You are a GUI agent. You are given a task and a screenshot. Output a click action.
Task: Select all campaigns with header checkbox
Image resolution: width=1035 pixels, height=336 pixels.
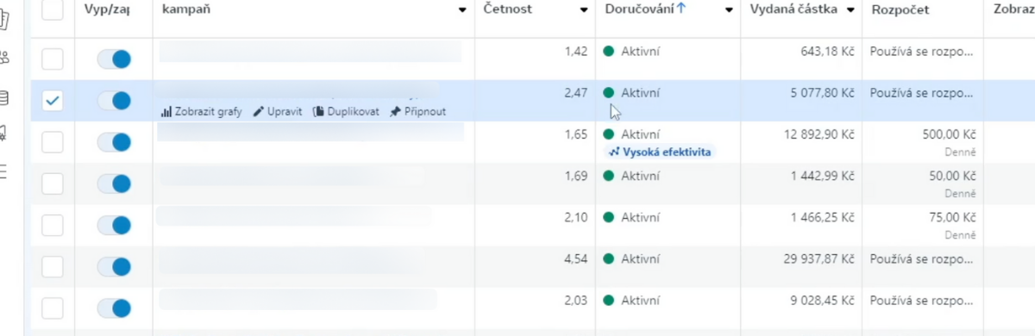pyautogui.click(x=52, y=10)
